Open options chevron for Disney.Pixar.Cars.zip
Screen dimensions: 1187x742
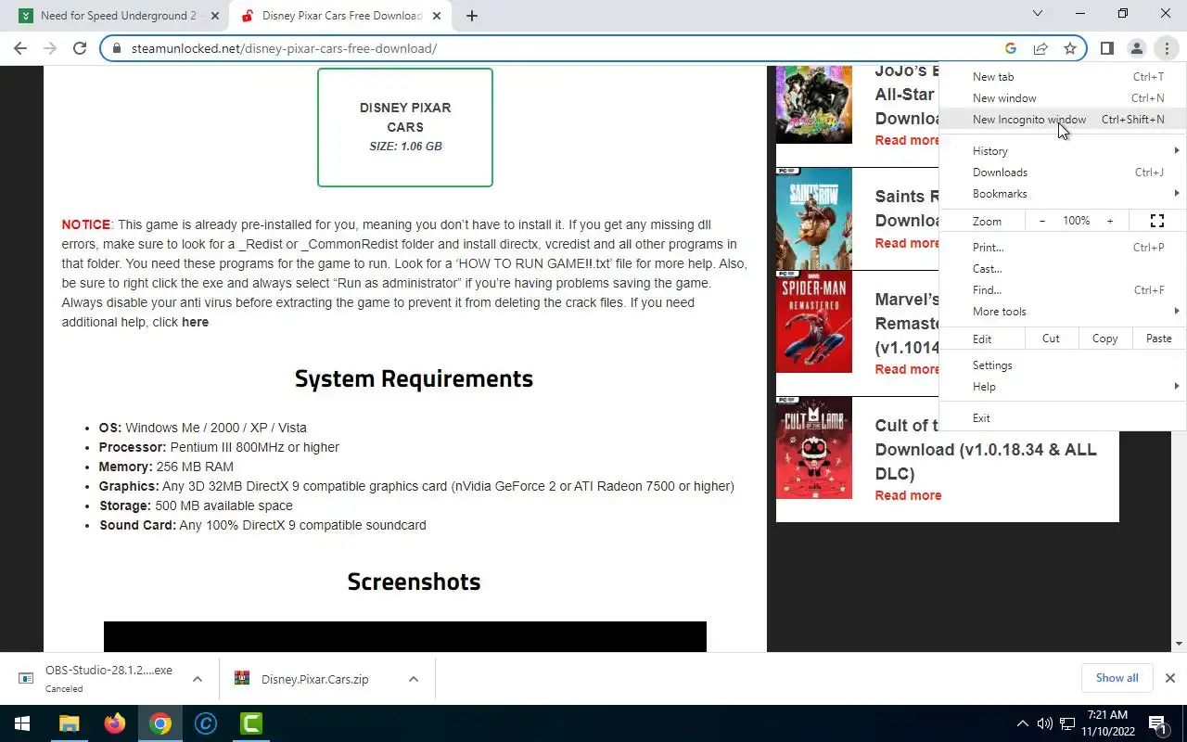[x=413, y=679]
